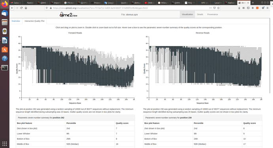Open the Firefox library icon

(244, 8)
